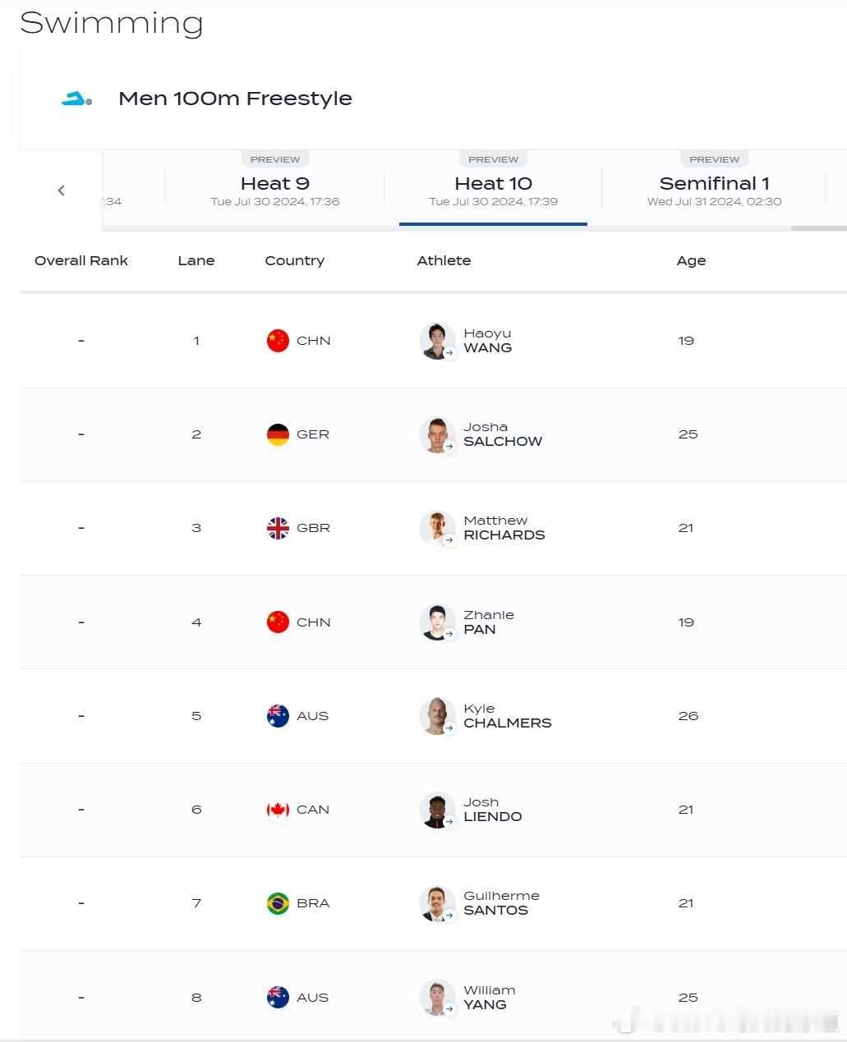Screen dimensions: 847x1042
Task: Go to previous heats with left chevron
Action: (61, 190)
